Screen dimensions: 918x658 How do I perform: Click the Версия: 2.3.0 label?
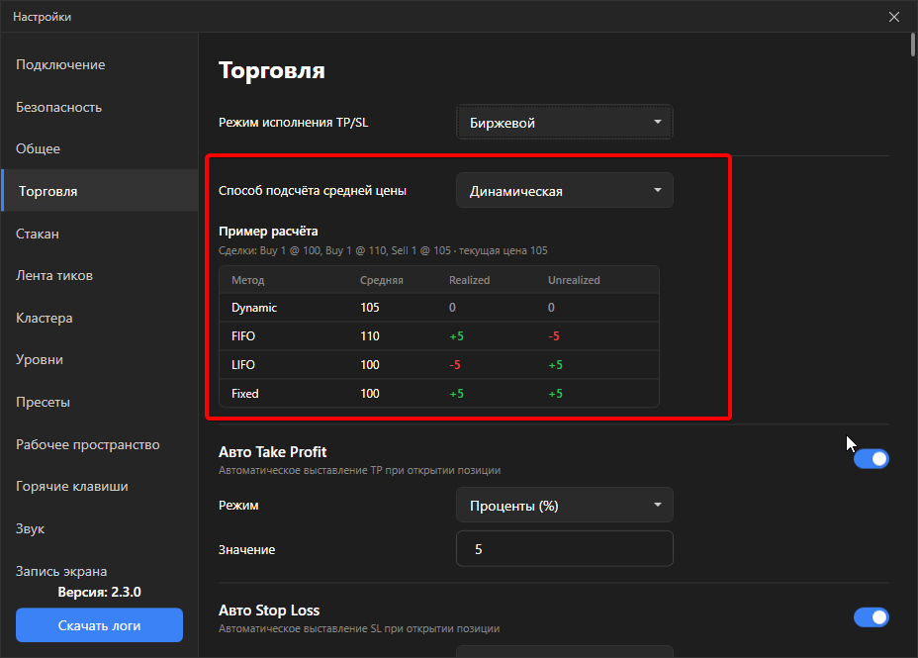(100, 592)
